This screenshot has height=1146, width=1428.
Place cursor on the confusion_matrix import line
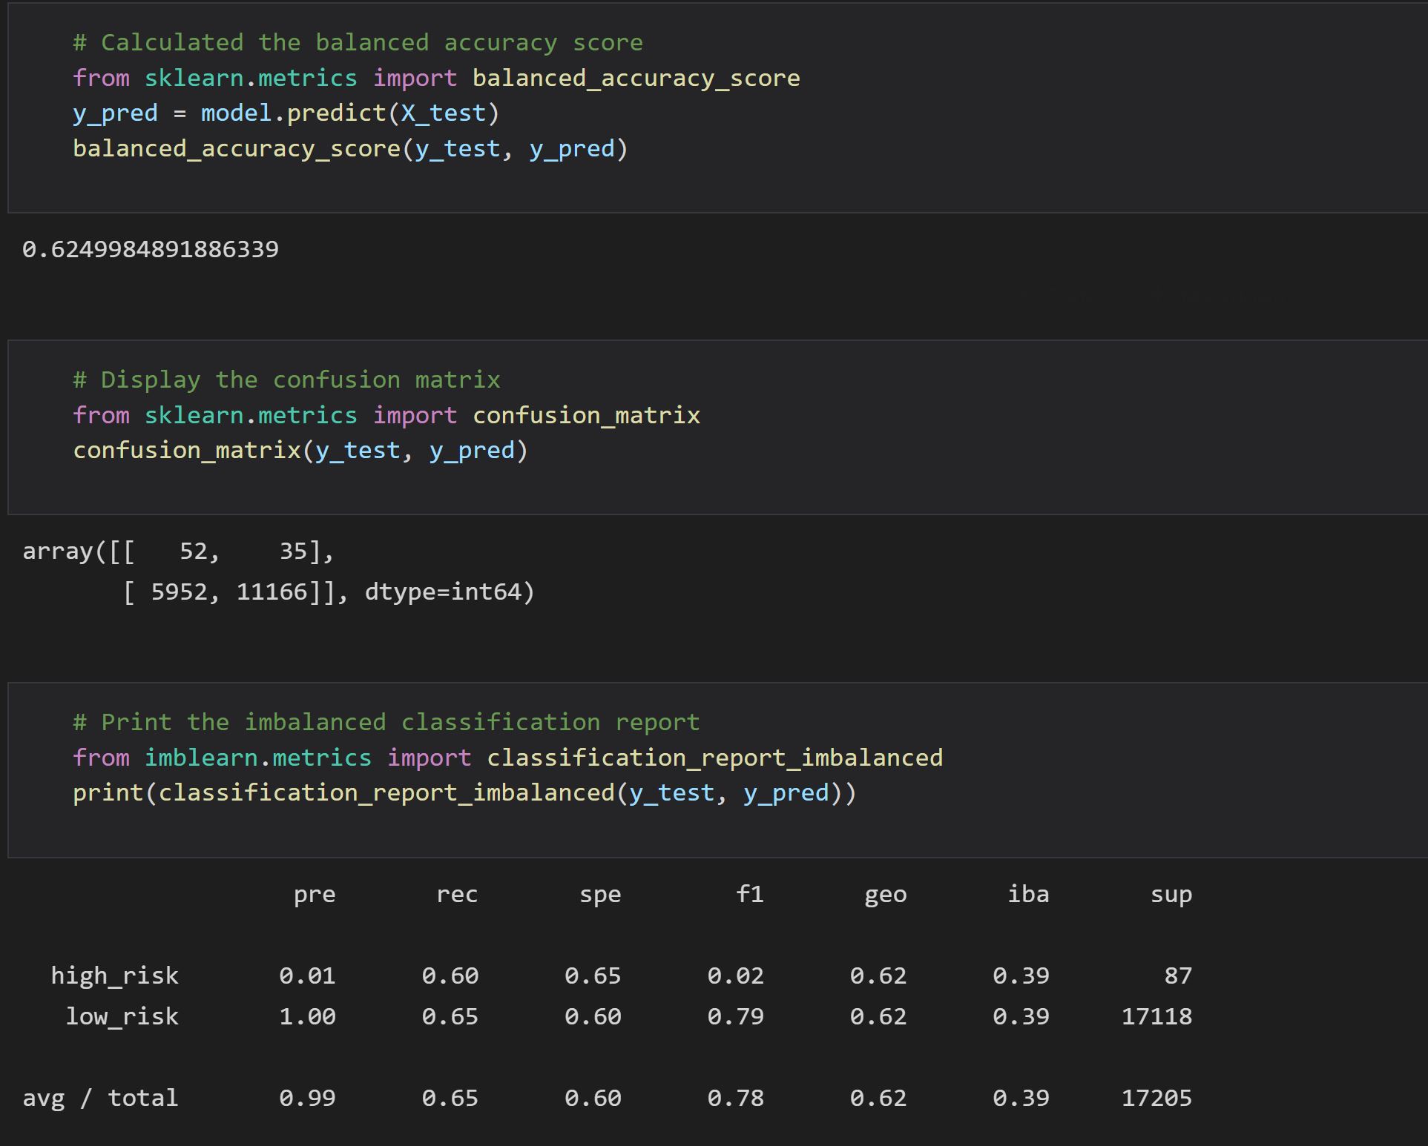pyautogui.click(x=386, y=414)
